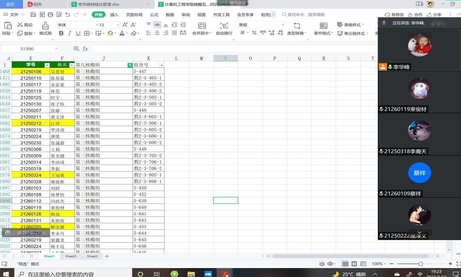The width and height of the screenshot is (461, 277).
Task: Expand the Name Box dropdown arrow
Action: pyautogui.click(x=56, y=49)
